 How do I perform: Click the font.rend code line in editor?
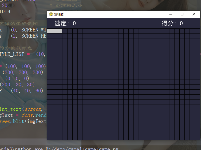point(23,115)
